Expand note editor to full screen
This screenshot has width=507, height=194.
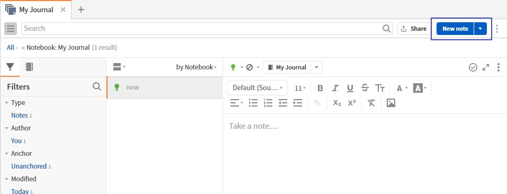[486, 67]
